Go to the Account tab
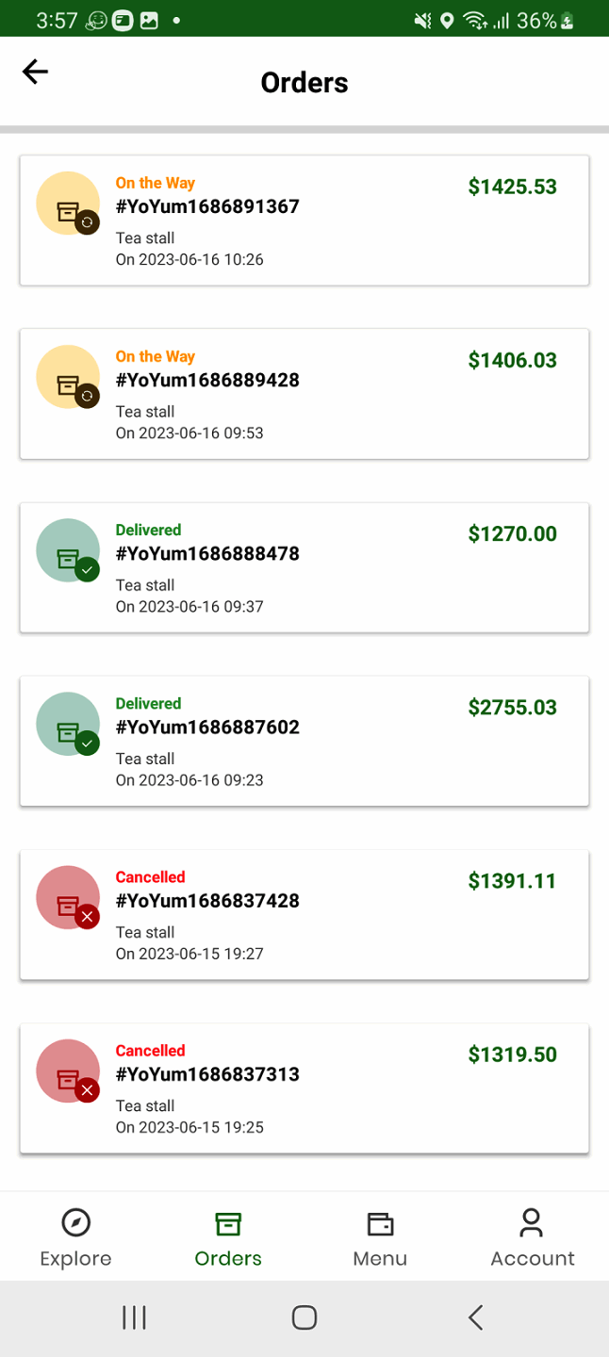Image resolution: width=609 pixels, height=1357 pixels. (x=532, y=1238)
